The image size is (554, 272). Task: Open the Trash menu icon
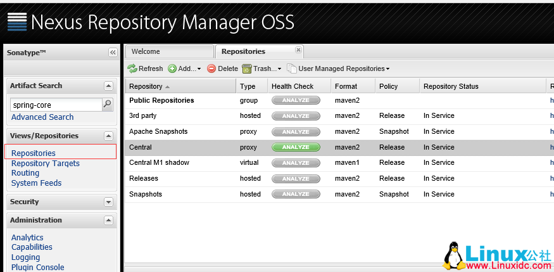[247, 68]
